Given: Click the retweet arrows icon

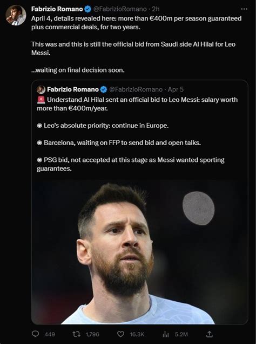Looking at the screenshot, I should pos(77,334).
